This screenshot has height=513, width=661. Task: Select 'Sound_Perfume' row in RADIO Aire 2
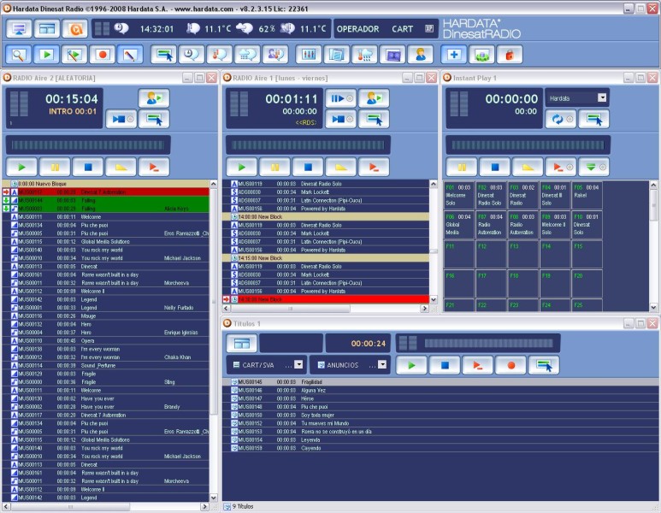[105, 365]
